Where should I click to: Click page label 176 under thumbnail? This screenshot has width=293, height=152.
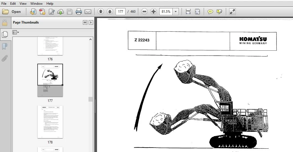pyautogui.click(x=50, y=59)
